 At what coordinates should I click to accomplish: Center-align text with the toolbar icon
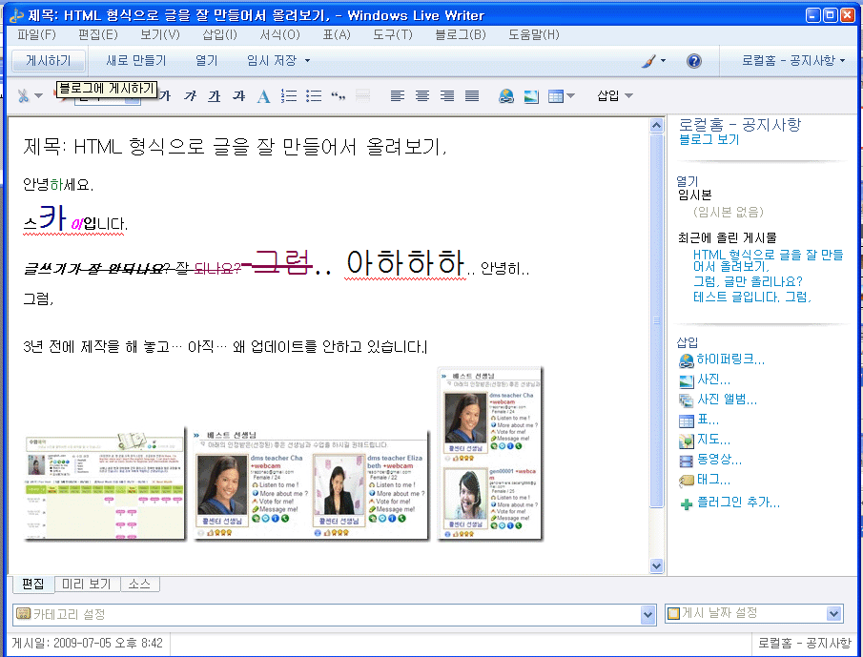coord(422,95)
